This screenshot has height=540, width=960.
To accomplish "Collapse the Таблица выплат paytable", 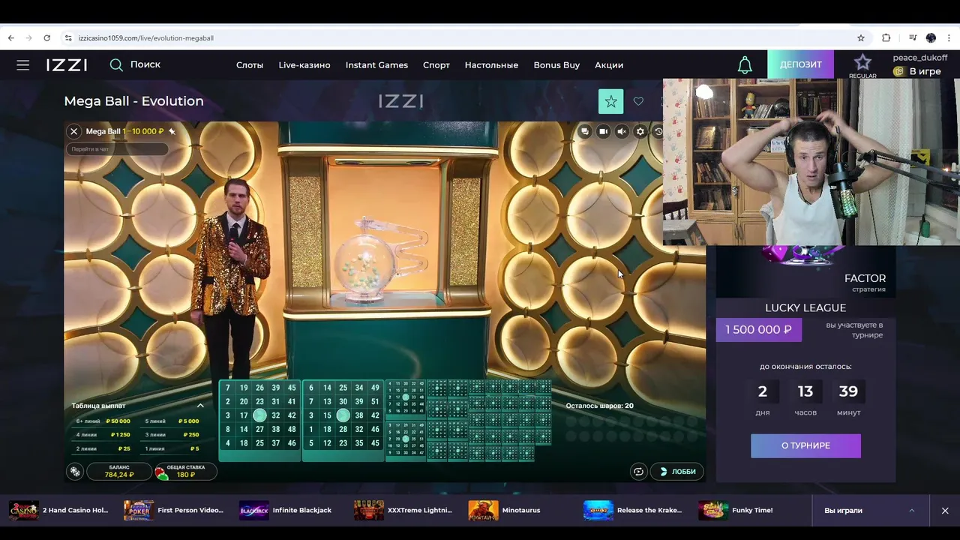I will [200, 406].
